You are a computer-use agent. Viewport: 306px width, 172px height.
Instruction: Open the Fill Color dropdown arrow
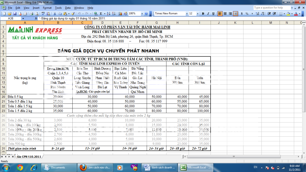click(292, 14)
